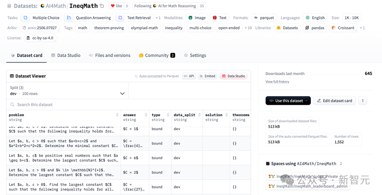Open the arxiv:2506.07927 paper link

point(40,28)
